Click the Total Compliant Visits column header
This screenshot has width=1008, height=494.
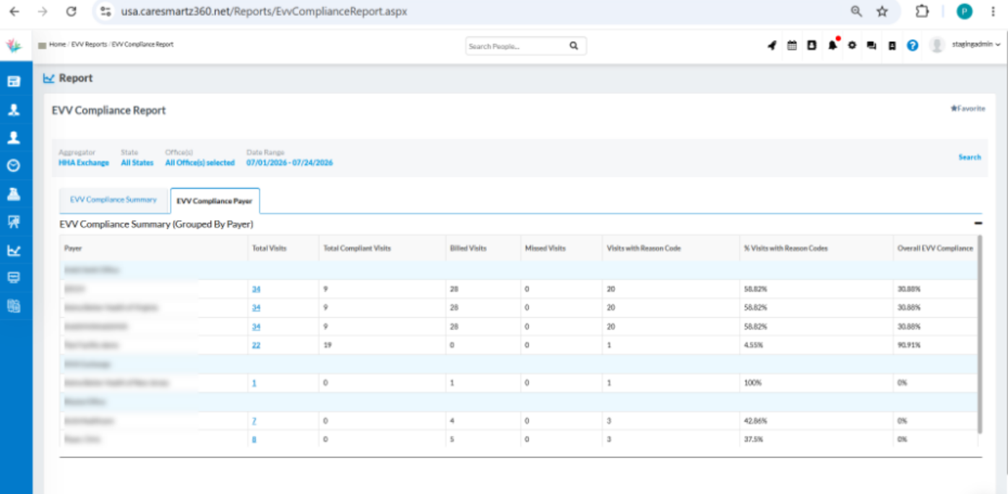[x=358, y=248]
